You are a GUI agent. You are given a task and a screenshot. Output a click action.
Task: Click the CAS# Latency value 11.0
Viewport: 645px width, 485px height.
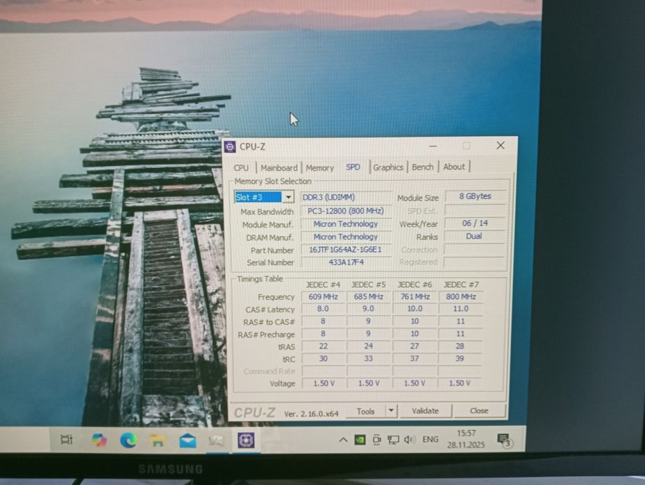(x=460, y=308)
